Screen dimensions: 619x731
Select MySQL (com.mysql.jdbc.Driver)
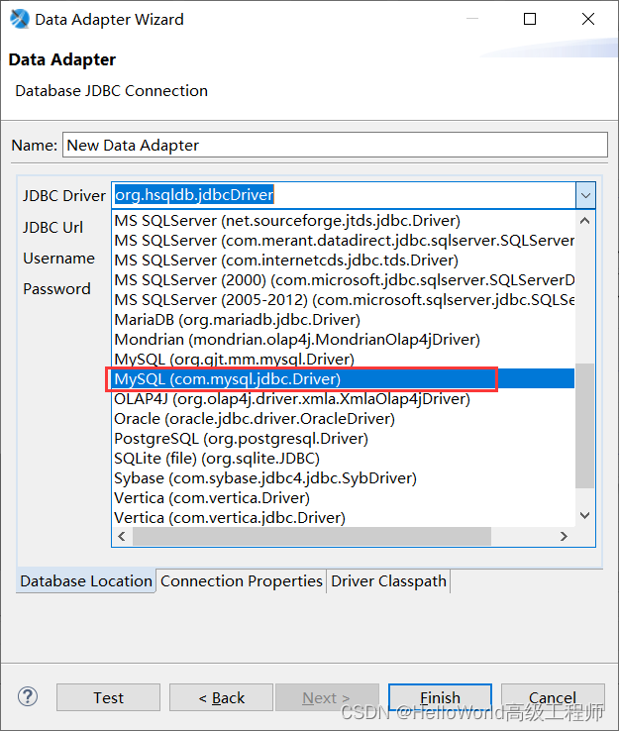click(x=343, y=379)
